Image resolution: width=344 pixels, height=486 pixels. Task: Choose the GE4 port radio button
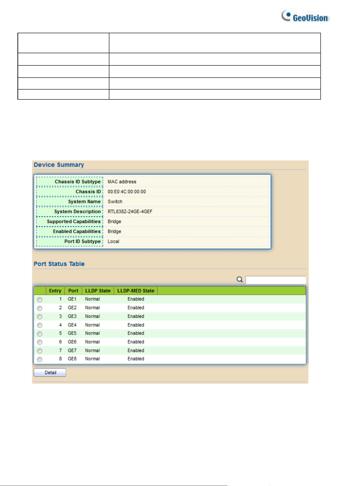[x=40, y=325]
